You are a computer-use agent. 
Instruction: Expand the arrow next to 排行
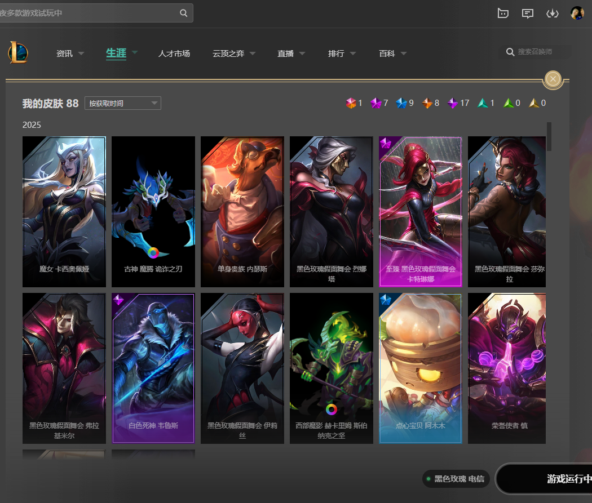353,54
